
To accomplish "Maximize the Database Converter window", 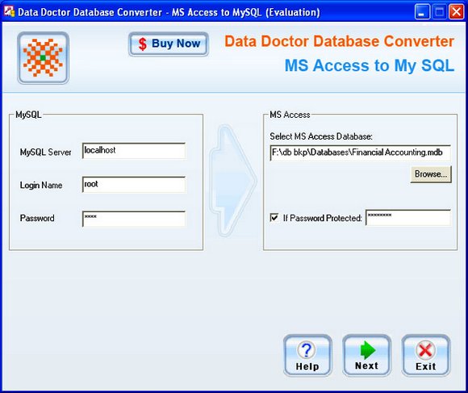I will click(439, 12).
